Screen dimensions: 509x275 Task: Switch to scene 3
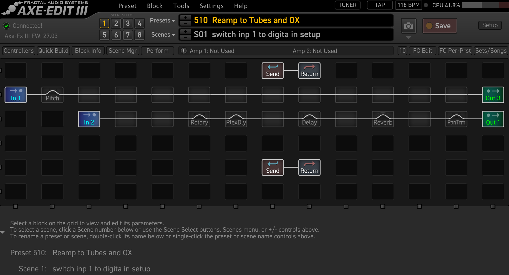coord(128,24)
